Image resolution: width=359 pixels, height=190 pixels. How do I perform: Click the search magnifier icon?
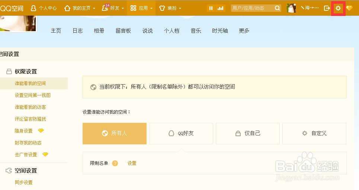pos(277,8)
